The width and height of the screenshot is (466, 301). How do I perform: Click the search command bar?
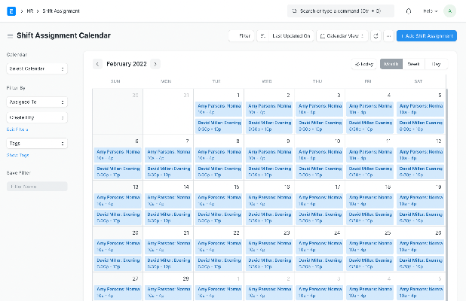coord(341,11)
